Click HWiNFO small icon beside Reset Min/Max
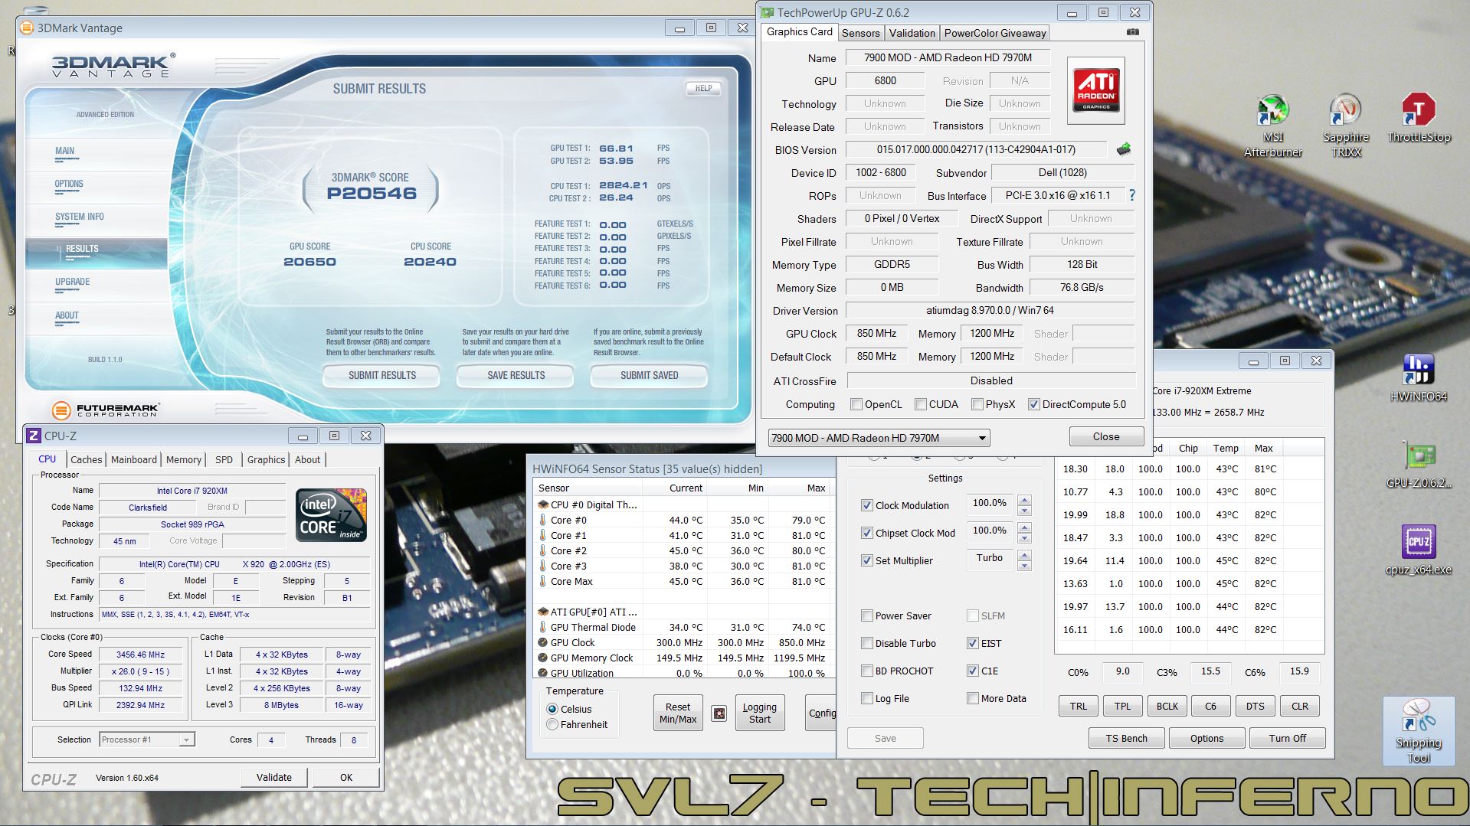 point(719,713)
